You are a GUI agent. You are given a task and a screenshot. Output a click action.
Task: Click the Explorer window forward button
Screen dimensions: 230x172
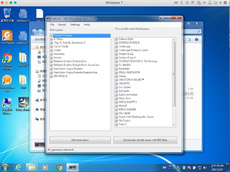40,31
